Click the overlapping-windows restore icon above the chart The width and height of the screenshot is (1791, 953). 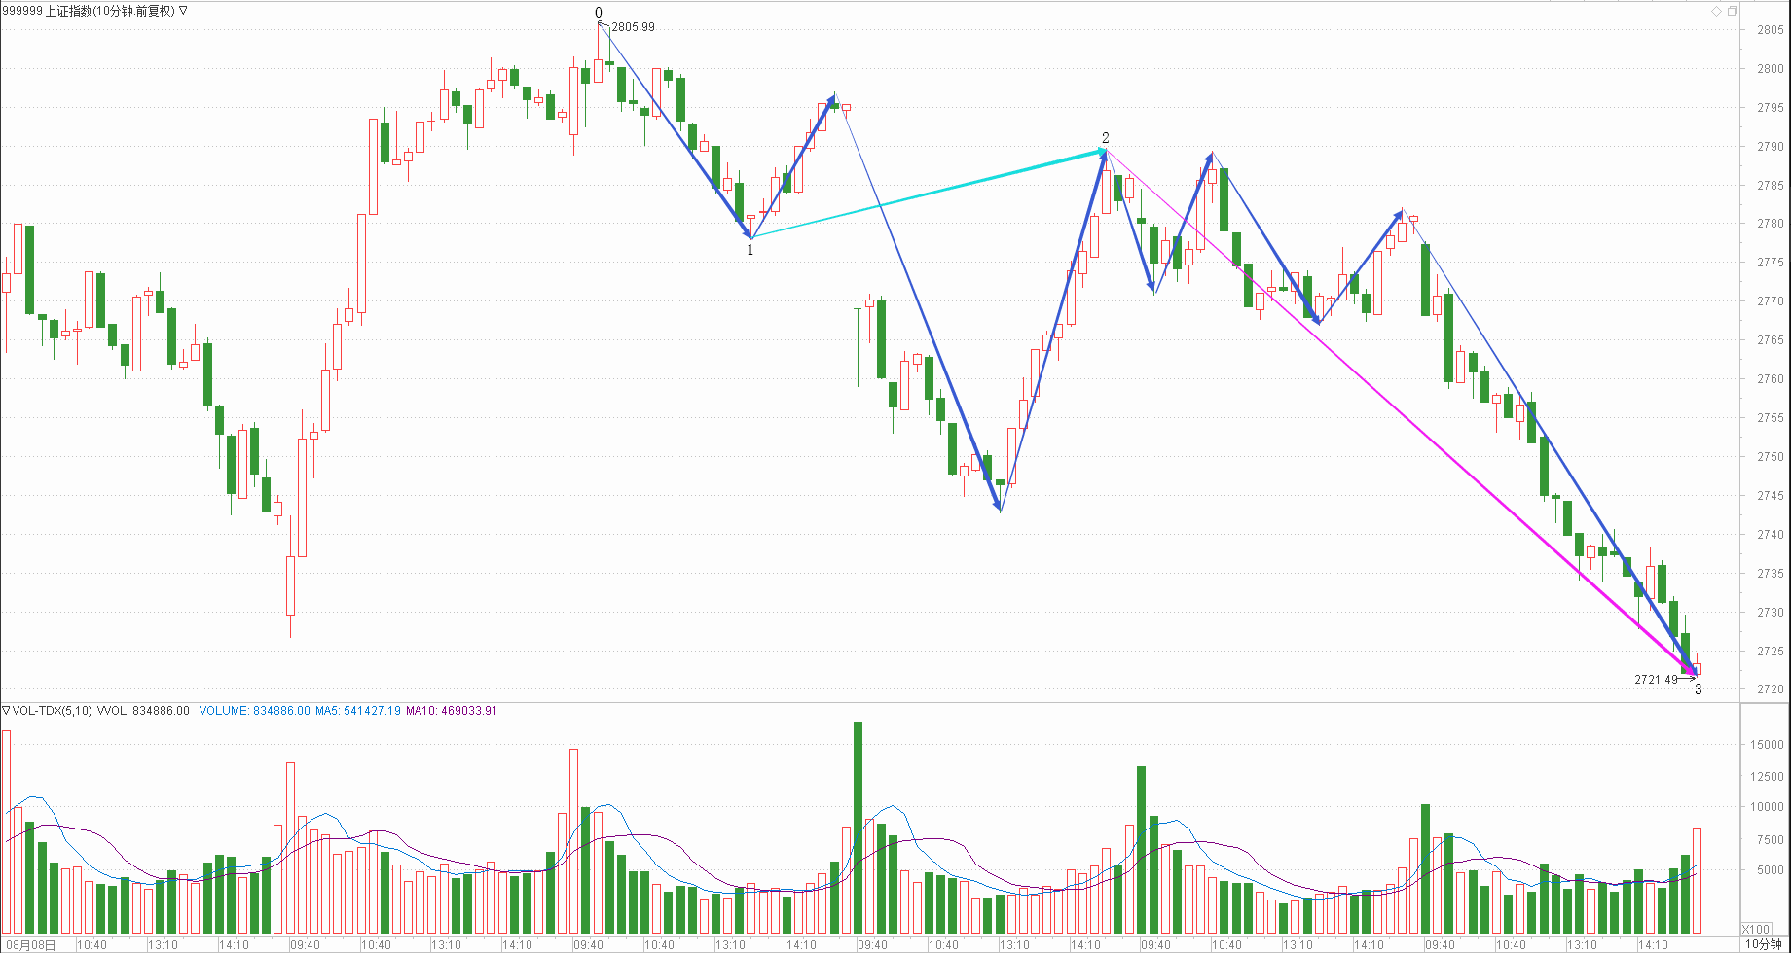[x=1733, y=11]
